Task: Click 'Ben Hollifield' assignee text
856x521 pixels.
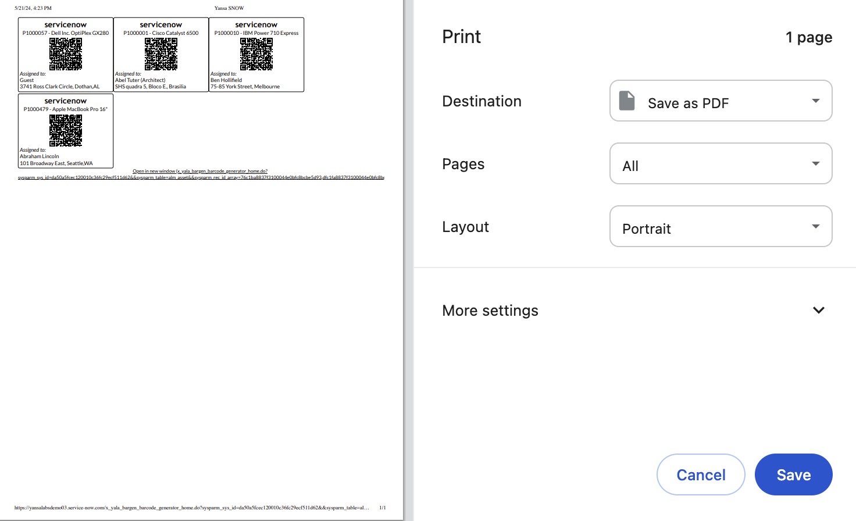Action: tap(226, 80)
